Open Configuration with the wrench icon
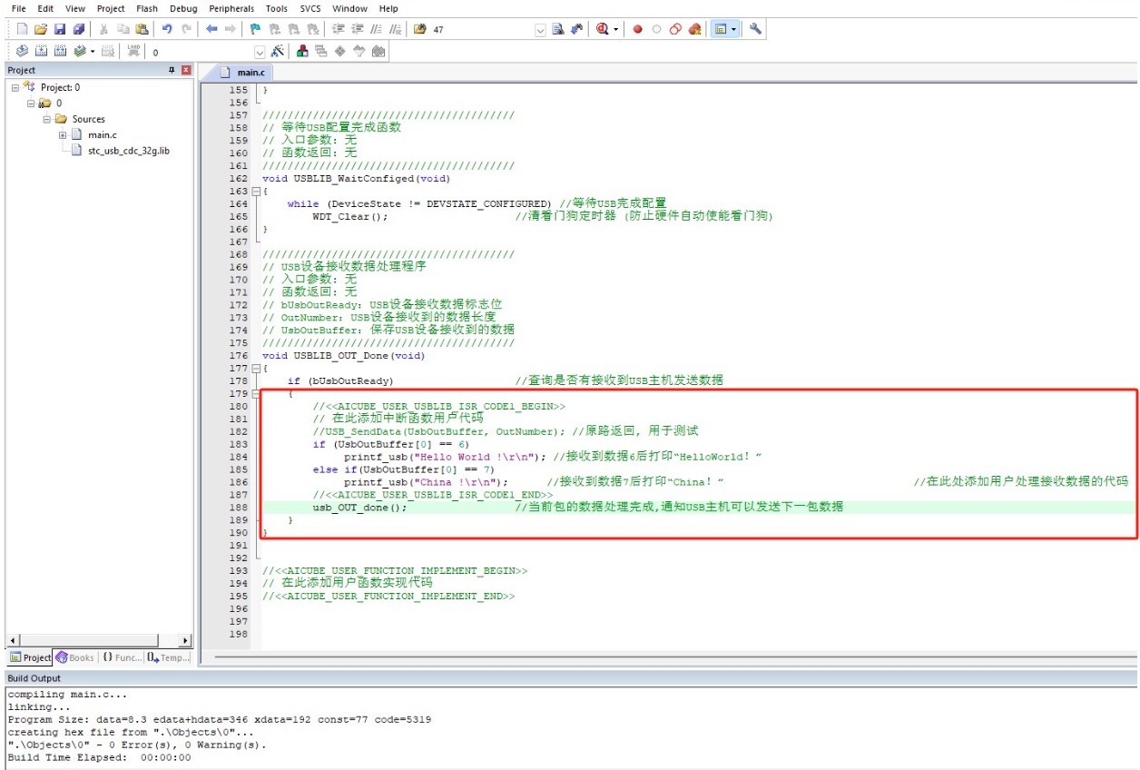 [x=755, y=29]
